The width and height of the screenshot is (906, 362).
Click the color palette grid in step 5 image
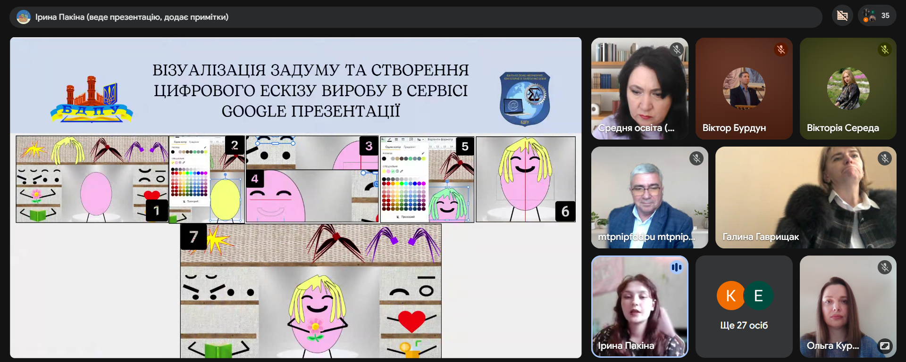[404, 194]
